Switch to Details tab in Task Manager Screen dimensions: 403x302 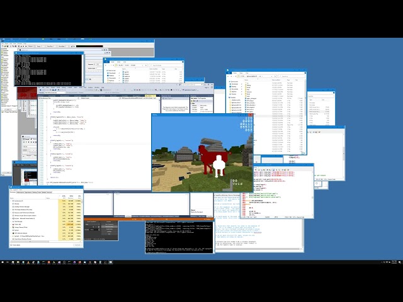pos(45,192)
